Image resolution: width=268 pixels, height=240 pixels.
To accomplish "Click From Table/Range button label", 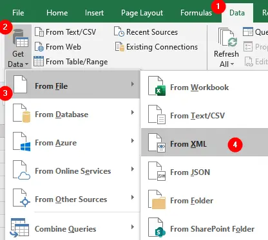I will [x=77, y=62].
